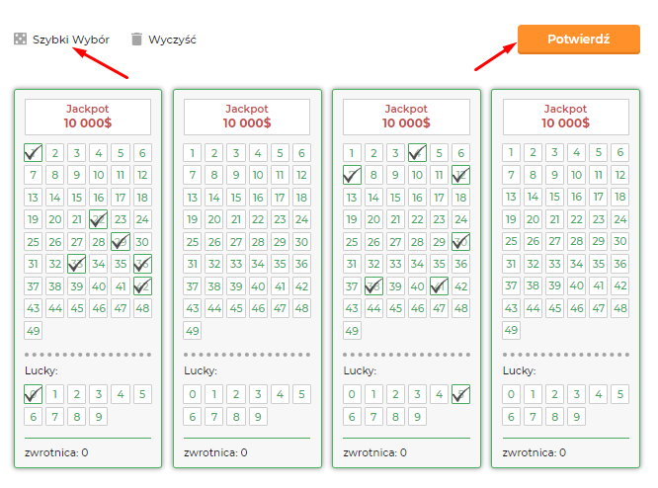Select number 45 in the first ticket
Image resolution: width=658 pixels, height=488 pixels.
pos(77,308)
